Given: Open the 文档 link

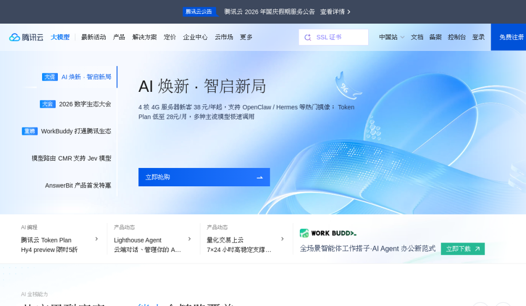Looking at the screenshot, I should [x=417, y=37].
